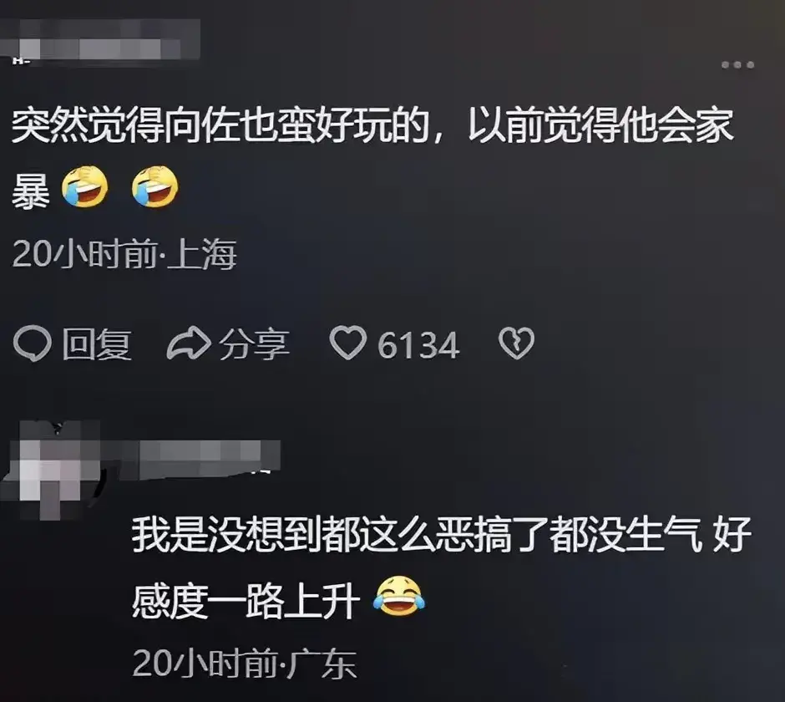785x702 pixels.
Task: Dislike the comment with broken heart icon
Action: coord(517,343)
